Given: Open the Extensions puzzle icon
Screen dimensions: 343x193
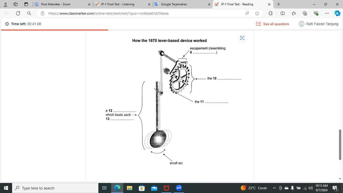Looking at the screenshot, I should pos(270,13).
